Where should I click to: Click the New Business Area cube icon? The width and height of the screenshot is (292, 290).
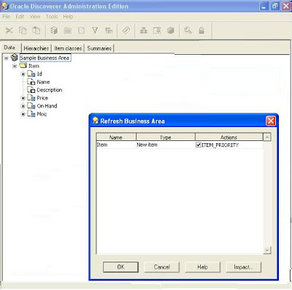[x=54, y=31]
